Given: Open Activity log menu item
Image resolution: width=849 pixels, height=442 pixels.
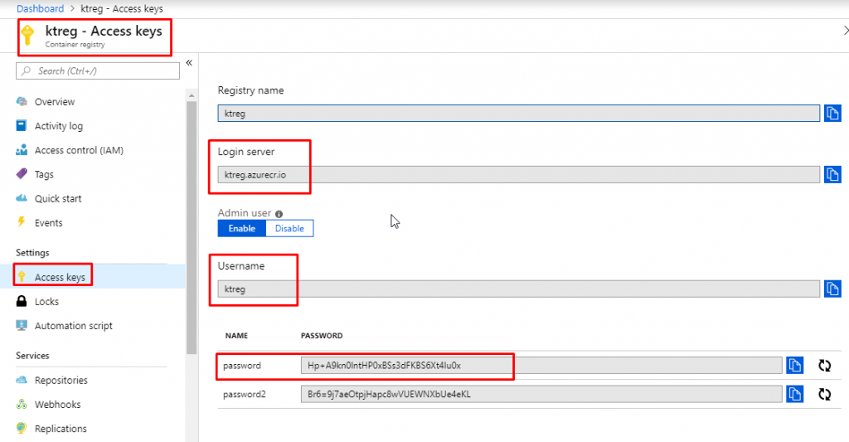Looking at the screenshot, I should pyautogui.click(x=59, y=126).
